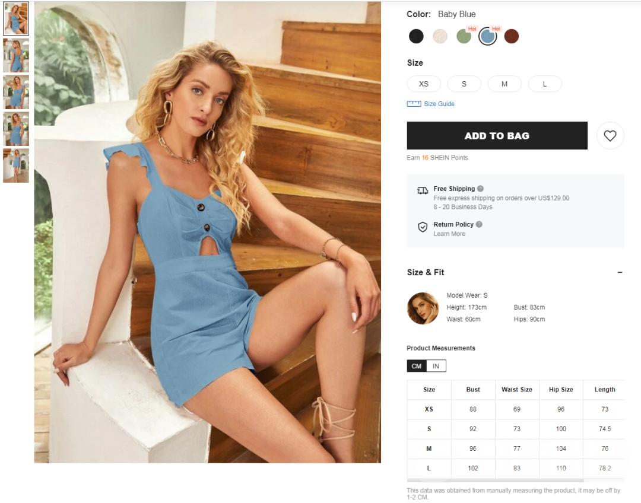
Task: Choose the green color swatch
Action: (x=464, y=36)
